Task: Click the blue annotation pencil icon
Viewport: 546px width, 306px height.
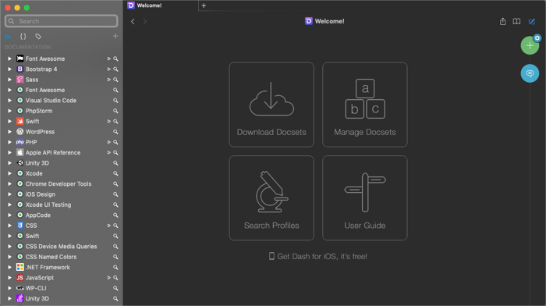Action: [x=532, y=22]
